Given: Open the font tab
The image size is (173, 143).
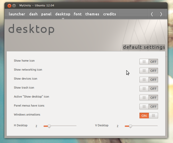Looking at the screenshot, I should point(78,14).
